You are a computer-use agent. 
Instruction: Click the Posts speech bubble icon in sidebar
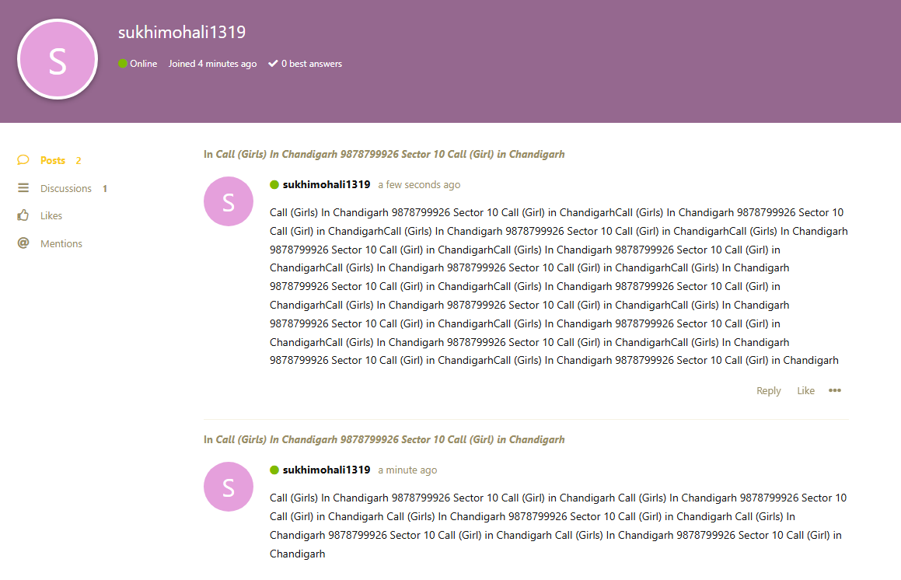pyautogui.click(x=23, y=160)
